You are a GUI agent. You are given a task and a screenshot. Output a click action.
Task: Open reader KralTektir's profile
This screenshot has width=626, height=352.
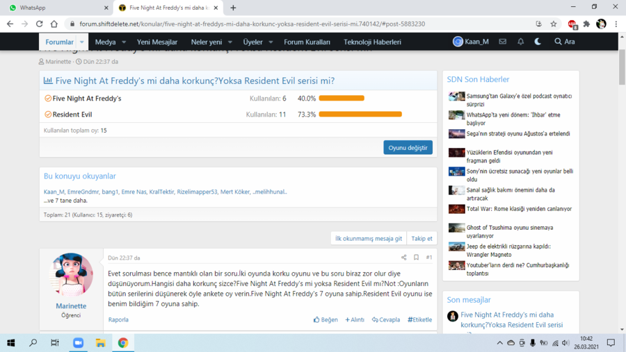(x=161, y=192)
